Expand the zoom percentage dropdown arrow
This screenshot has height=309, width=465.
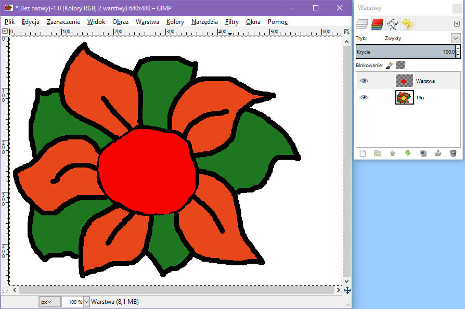pyautogui.click(x=86, y=302)
